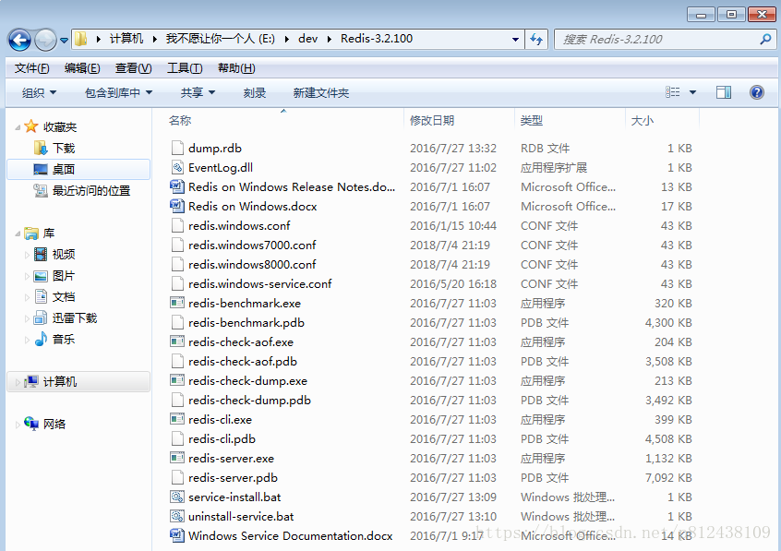Select redis-cli.pdb file name
This screenshot has width=781, height=551.
[222, 439]
